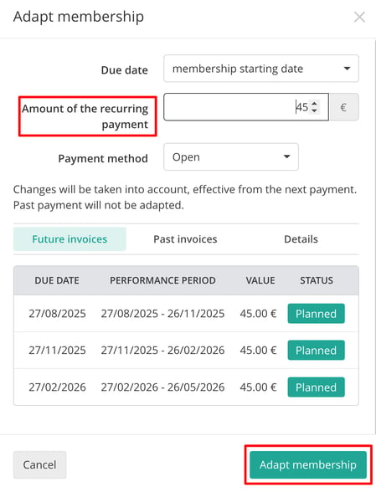The image size is (376, 492).
Task: Click the DUE DATE column header
Action: point(57,280)
